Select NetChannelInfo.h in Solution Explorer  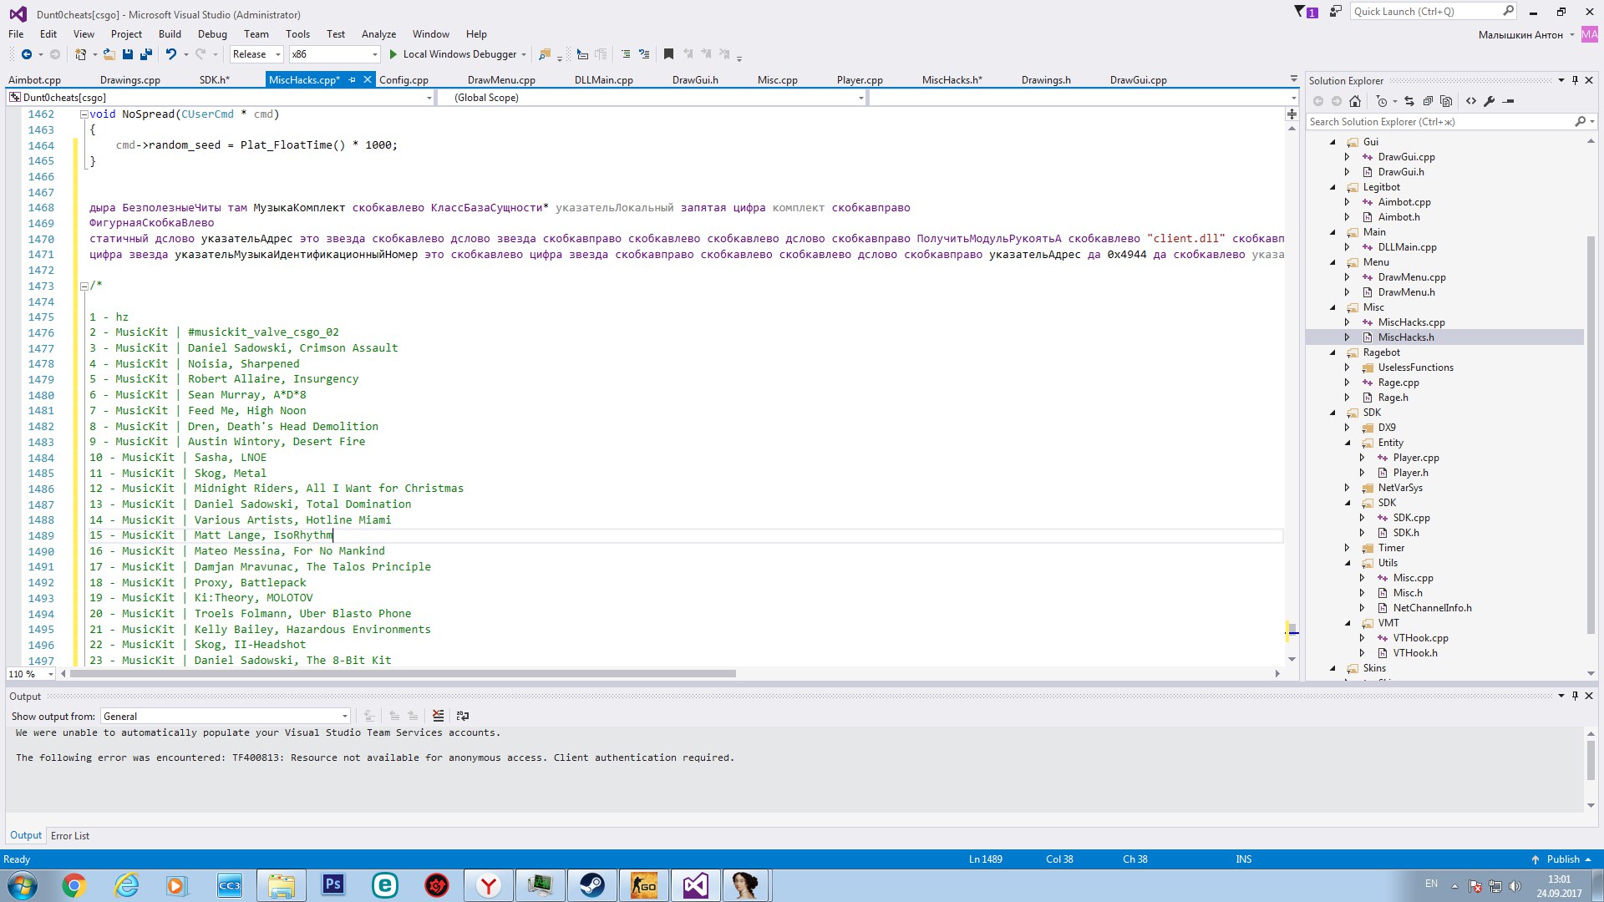1432,608
